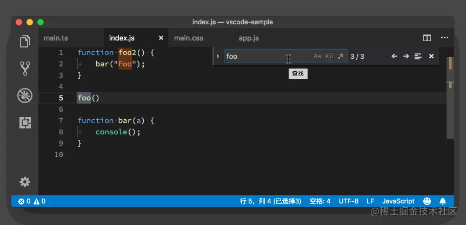466x225 pixels.
Task: Click the feedback smiley icon
Action: [x=427, y=201]
